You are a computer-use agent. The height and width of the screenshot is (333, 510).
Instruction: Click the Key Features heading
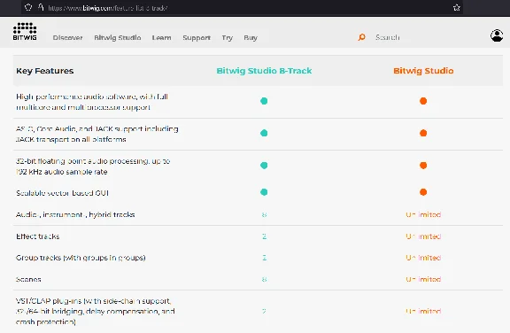[x=45, y=71]
